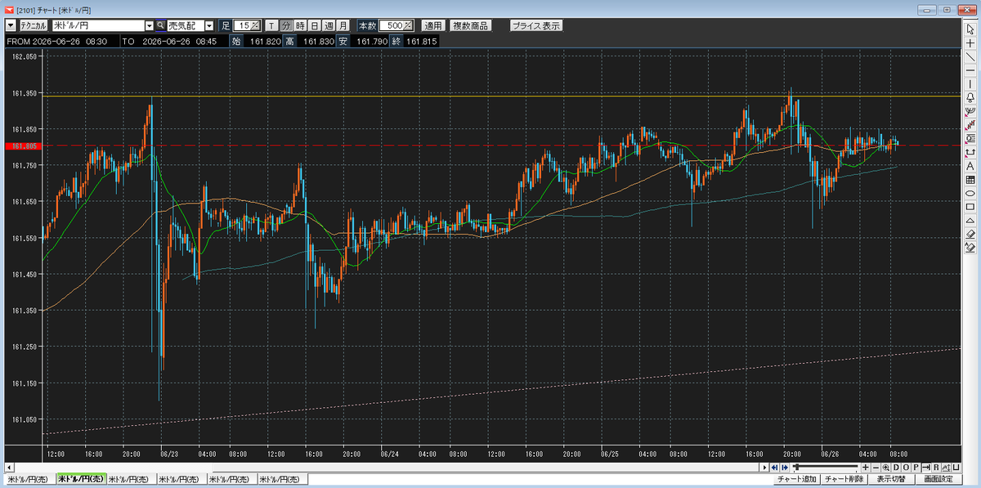Step chart back with blue left arrow

click(x=774, y=468)
